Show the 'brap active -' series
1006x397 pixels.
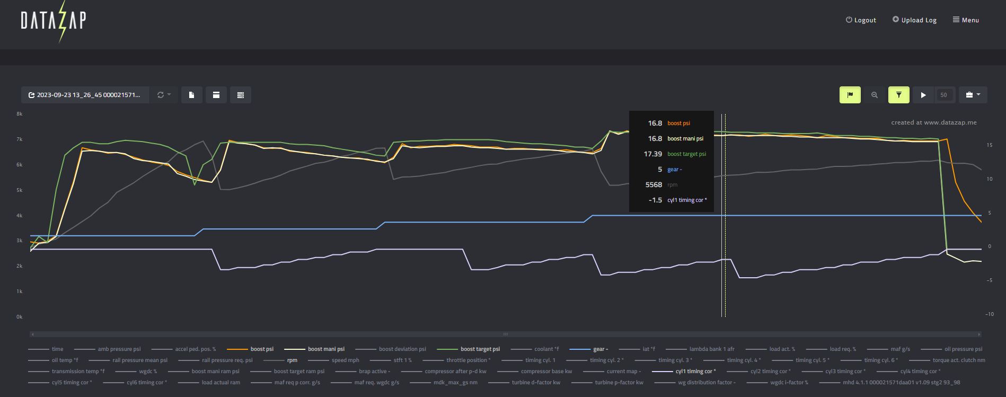363,372
